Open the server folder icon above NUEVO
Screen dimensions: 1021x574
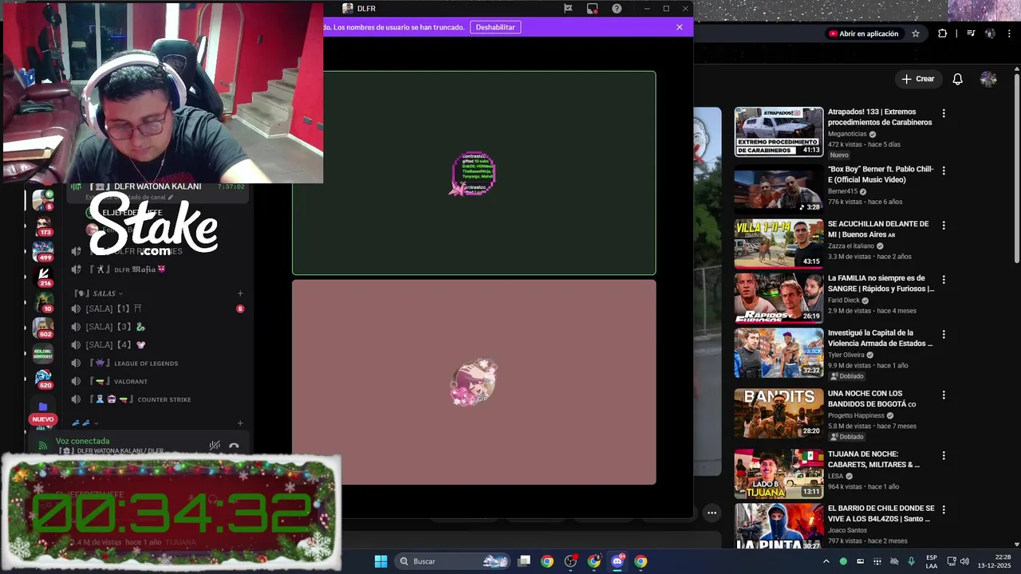pyautogui.click(x=43, y=406)
